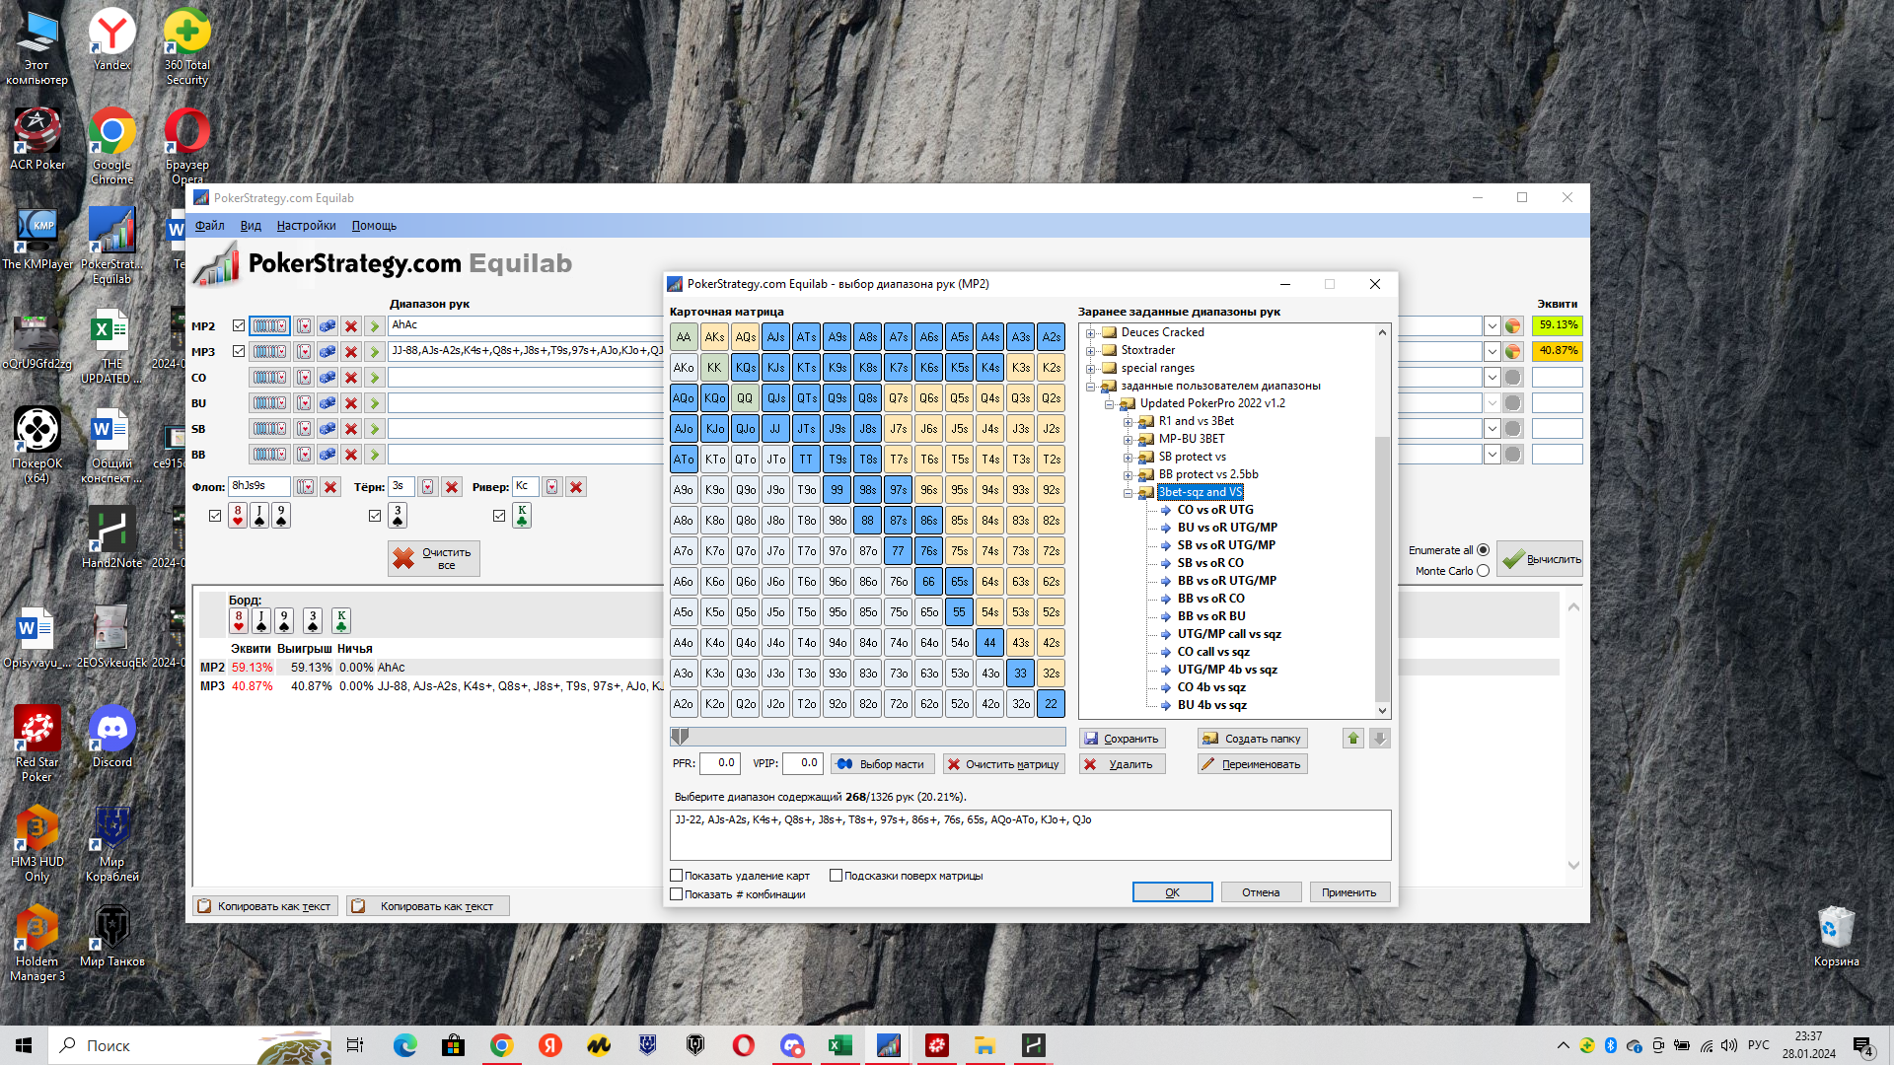Image resolution: width=1894 pixels, height=1065 pixels.
Task: Click range percentage slider handle
Action: pyautogui.click(x=680, y=737)
